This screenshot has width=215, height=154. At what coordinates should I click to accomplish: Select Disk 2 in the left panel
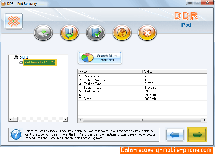24,58
